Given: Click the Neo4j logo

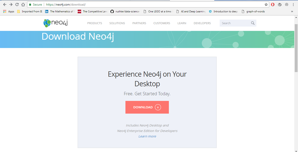Looking at the screenshot, I should click(56, 23).
